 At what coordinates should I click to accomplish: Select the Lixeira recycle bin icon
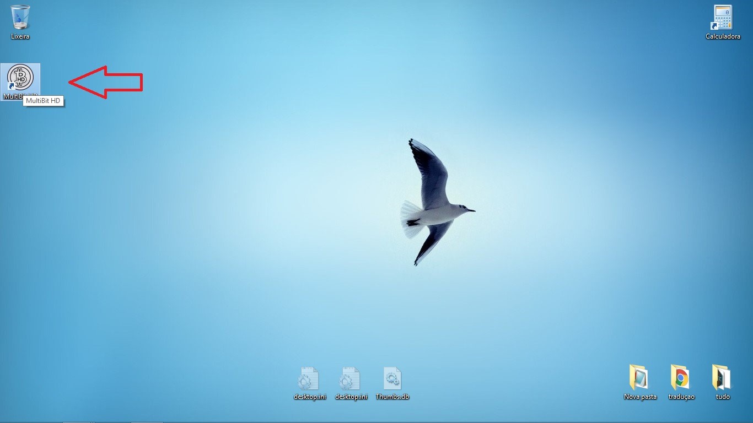pos(20,18)
